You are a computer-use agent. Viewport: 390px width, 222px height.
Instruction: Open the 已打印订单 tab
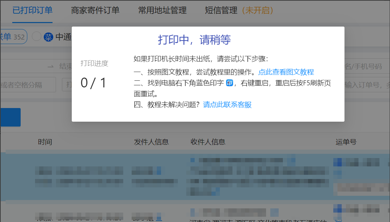[x=32, y=10]
